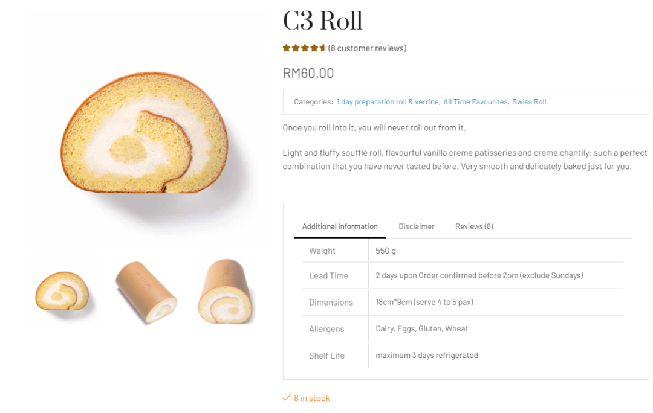
Task: Switch to the Disclaimer tab
Action: tap(417, 226)
